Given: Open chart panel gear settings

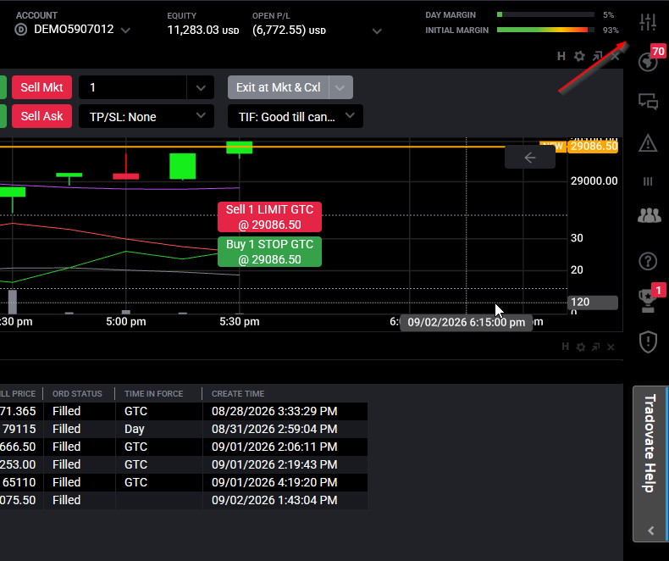Looking at the screenshot, I should pos(579,57).
